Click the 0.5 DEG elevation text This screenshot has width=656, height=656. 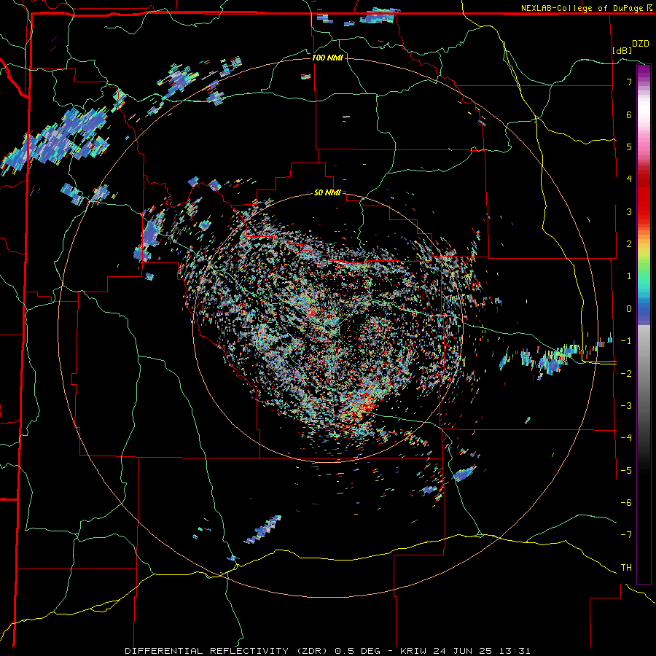pos(357,651)
